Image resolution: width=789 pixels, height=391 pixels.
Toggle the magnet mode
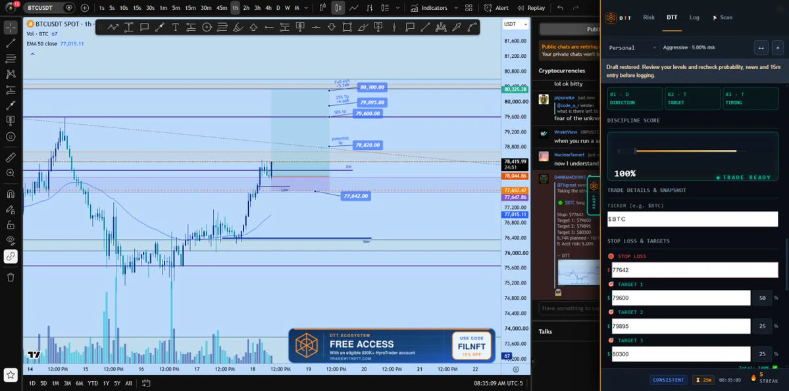pyautogui.click(x=11, y=194)
